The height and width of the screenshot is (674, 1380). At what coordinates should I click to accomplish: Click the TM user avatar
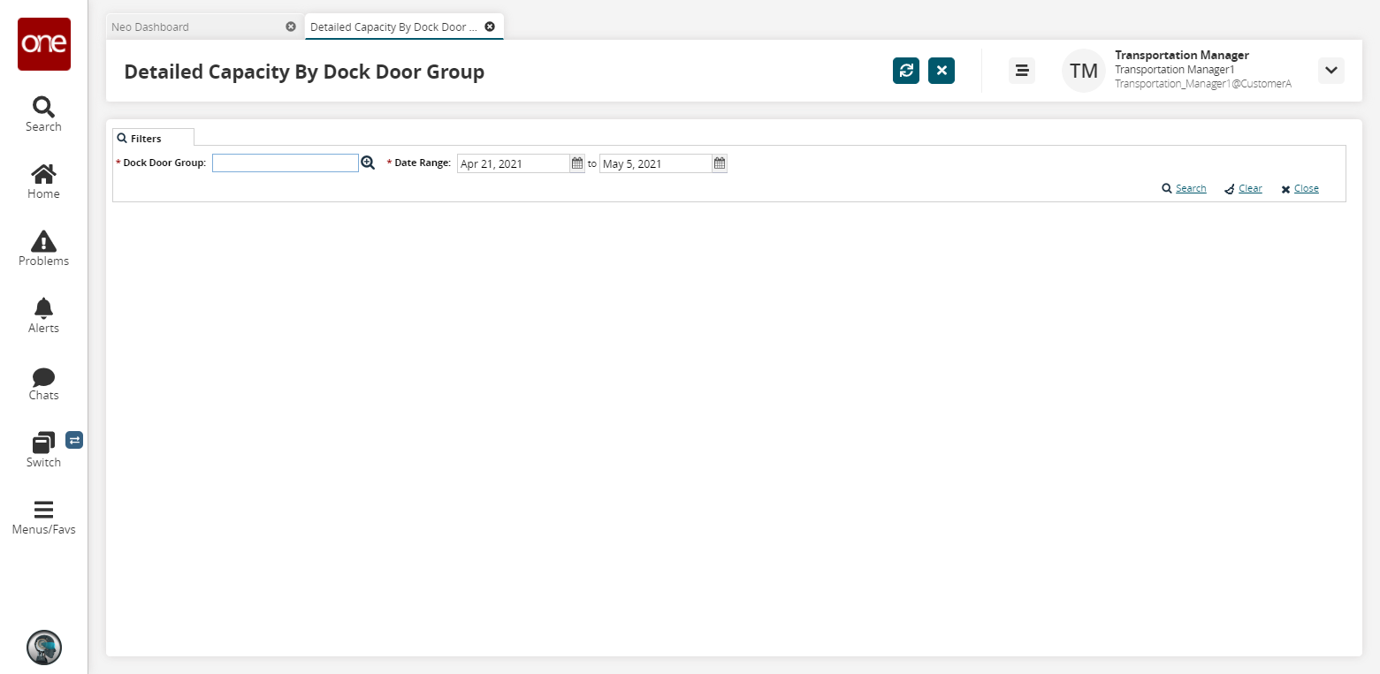[x=1084, y=71]
